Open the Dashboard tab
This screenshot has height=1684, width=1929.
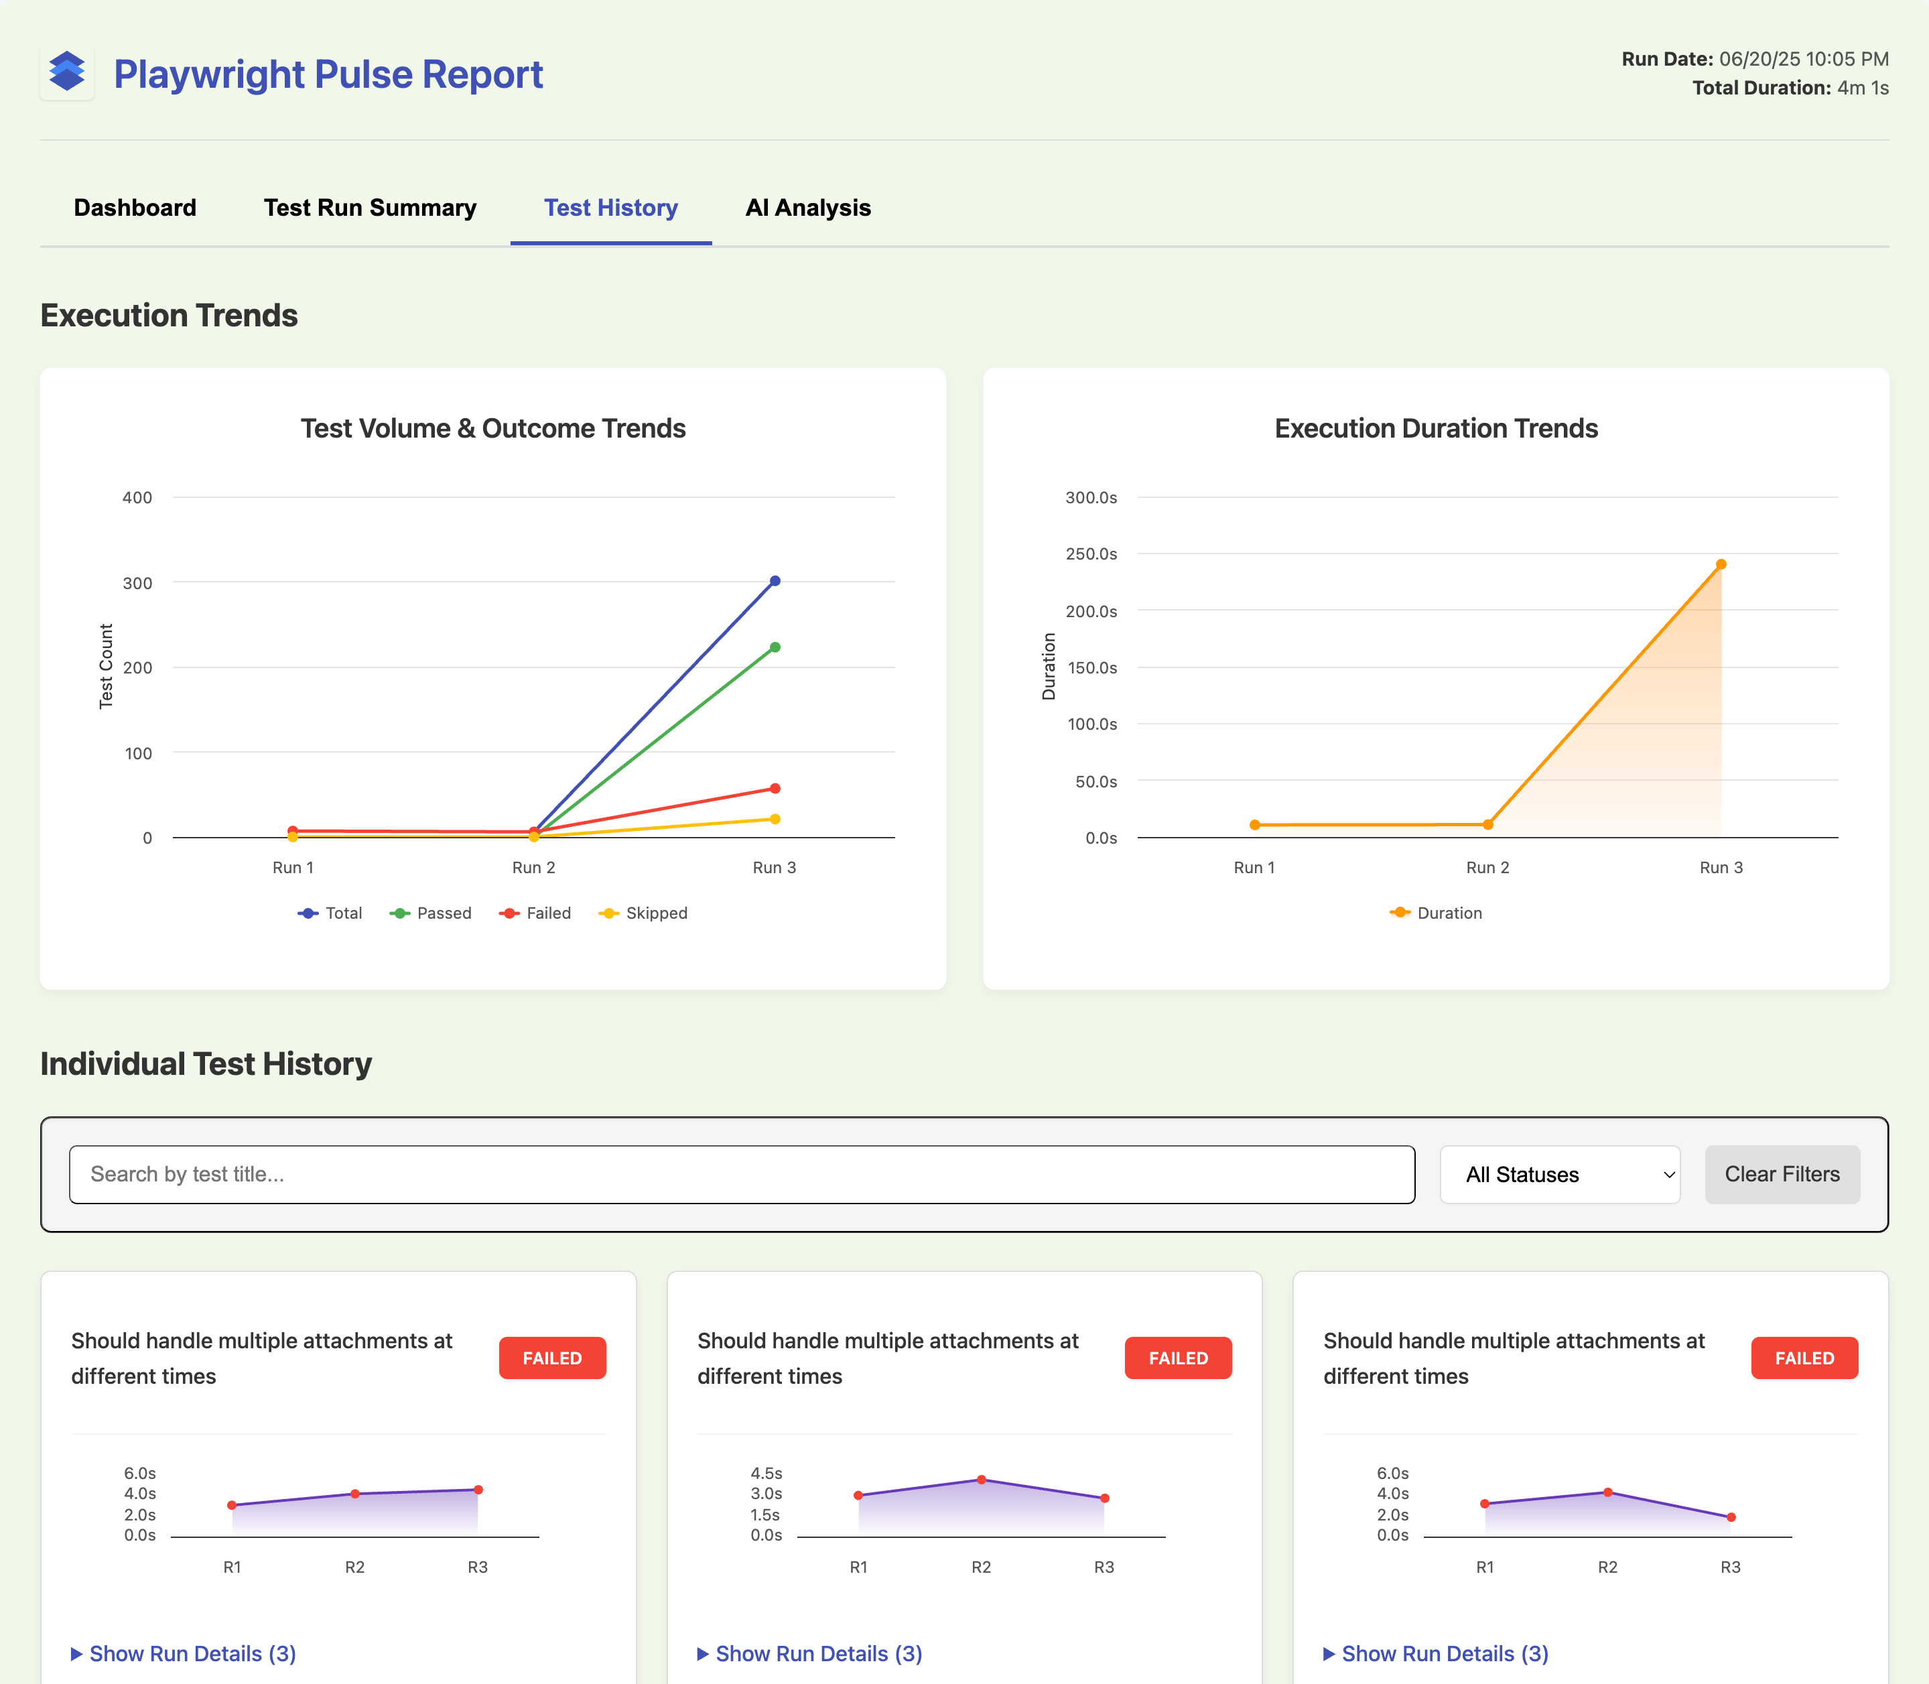pyautogui.click(x=135, y=208)
